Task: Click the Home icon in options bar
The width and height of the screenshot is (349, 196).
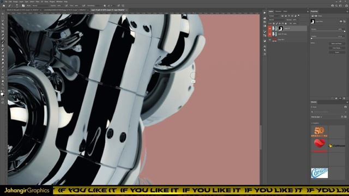Action: click(x=4, y=5)
